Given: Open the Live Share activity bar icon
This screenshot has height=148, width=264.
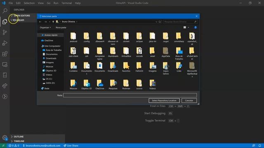Looking at the screenshot, I should [5, 86].
